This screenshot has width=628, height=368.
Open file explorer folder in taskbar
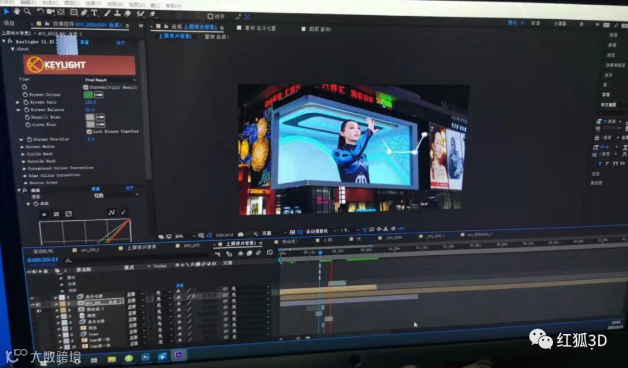pos(112,359)
